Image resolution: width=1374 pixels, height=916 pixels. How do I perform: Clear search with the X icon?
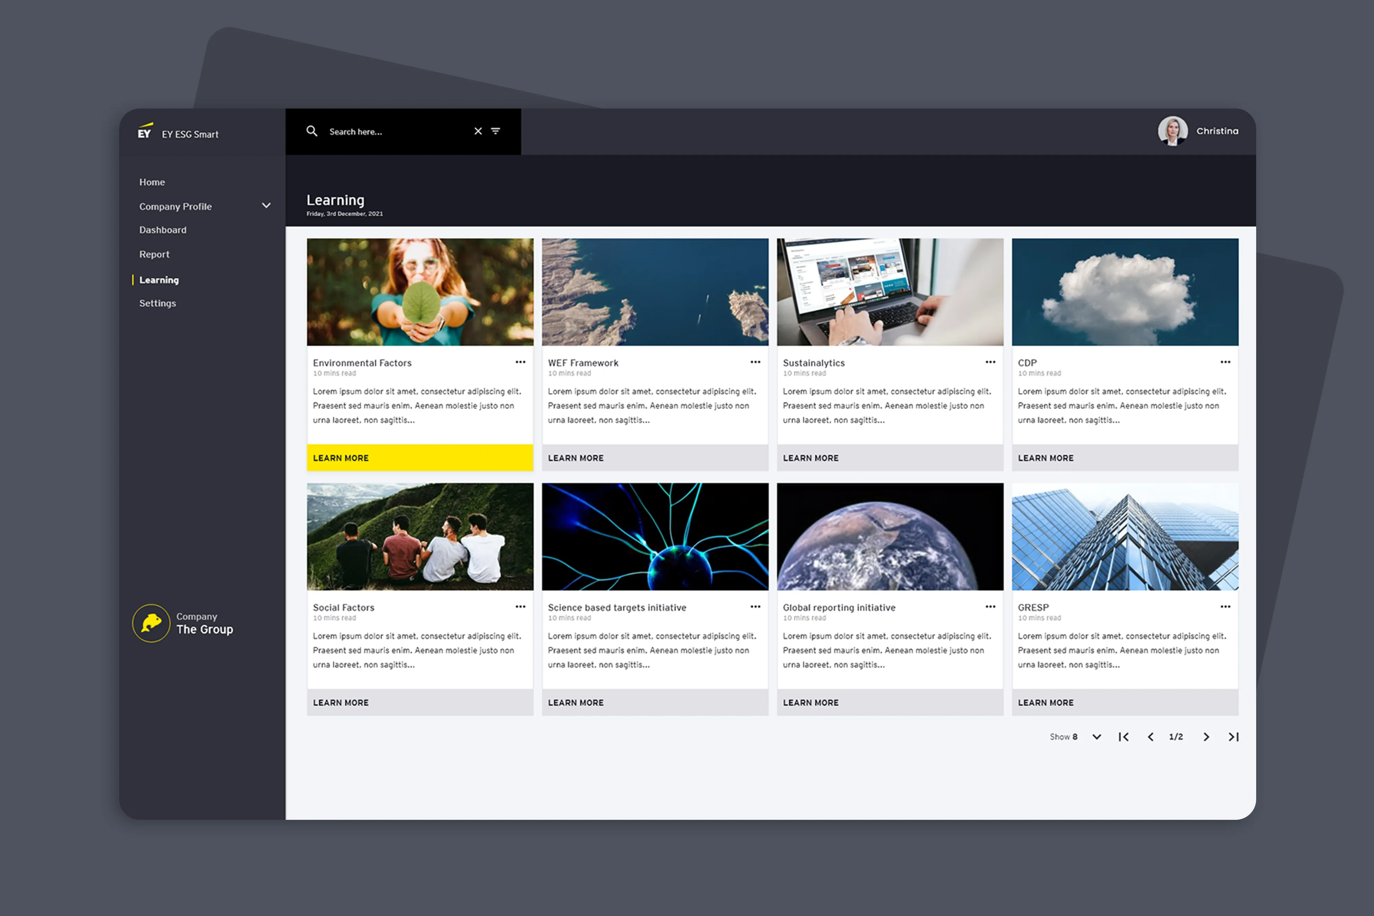(478, 131)
